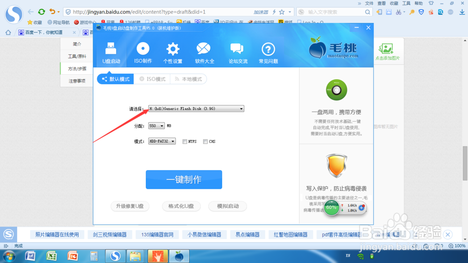Click the browser back arrow
Screen dimensions: 468x263
pyautogui.click(x=30, y=12)
